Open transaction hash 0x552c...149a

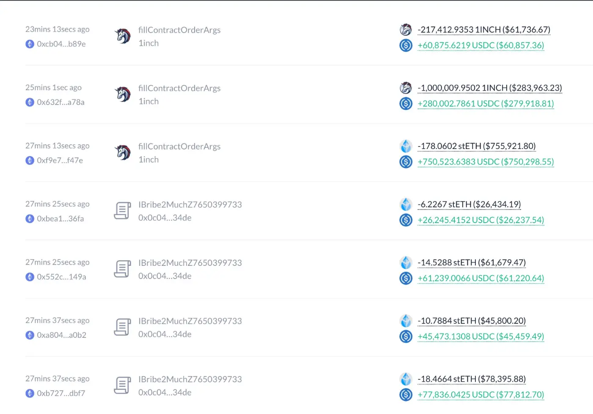pyautogui.click(x=61, y=277)
